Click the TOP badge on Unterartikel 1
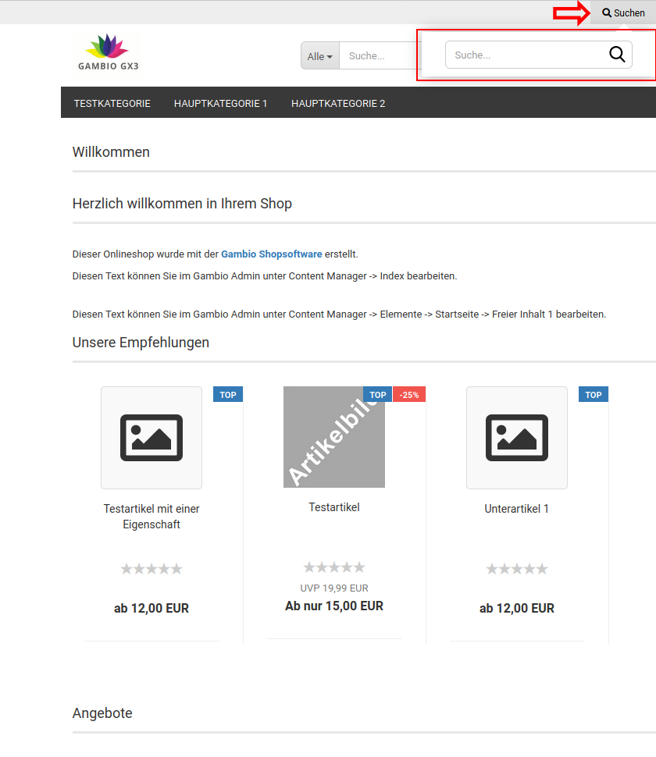Screen dimensions: 656x757 click(594, 395)
